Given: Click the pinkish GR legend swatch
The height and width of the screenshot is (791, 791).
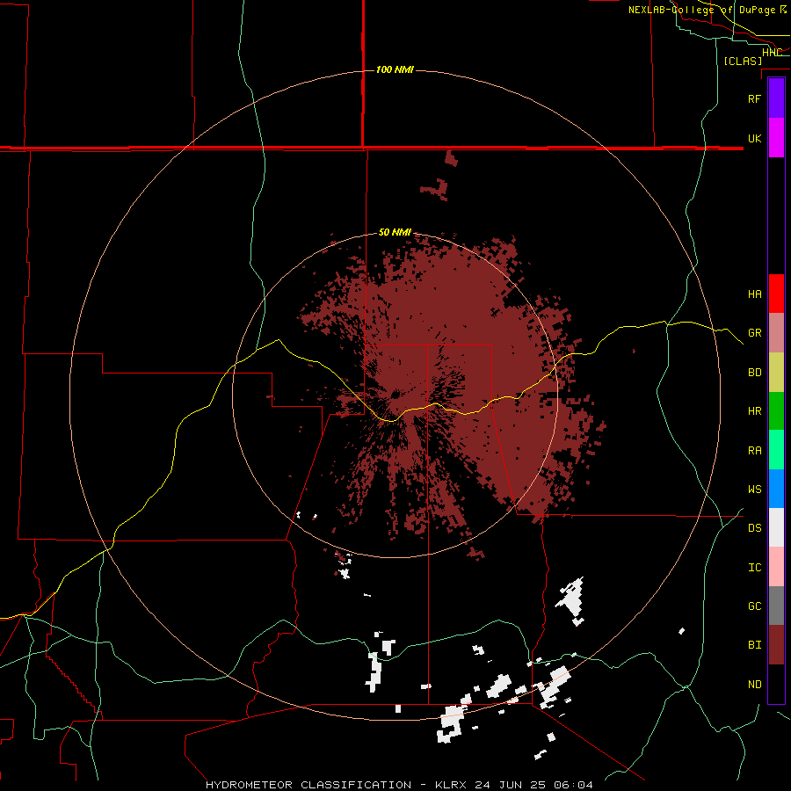Looking at the screenshot, I should (776, 333).
